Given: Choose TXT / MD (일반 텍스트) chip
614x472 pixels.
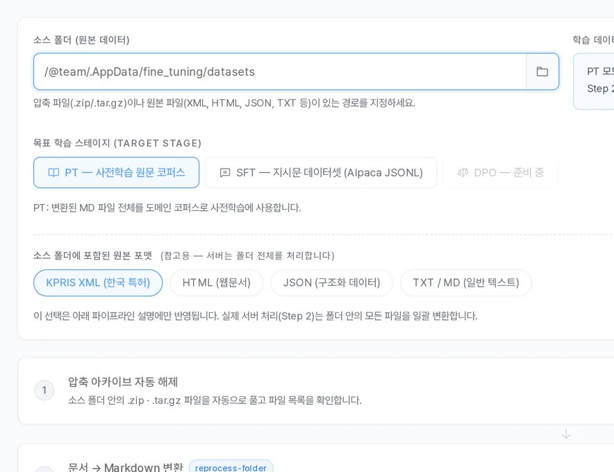Looking at the screenshot, I should [466, 283].
